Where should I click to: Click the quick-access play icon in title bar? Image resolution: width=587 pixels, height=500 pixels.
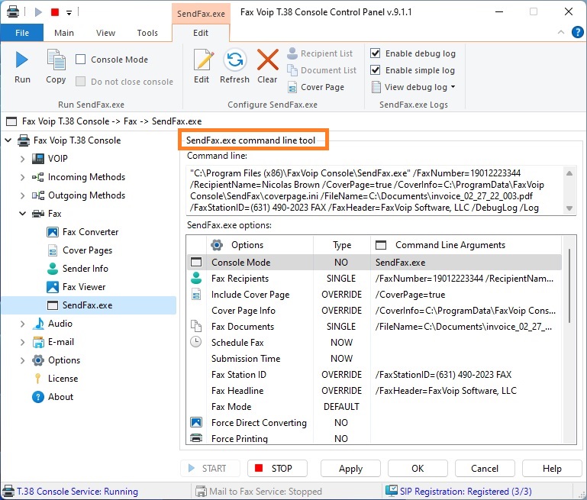tap(38, 12)
